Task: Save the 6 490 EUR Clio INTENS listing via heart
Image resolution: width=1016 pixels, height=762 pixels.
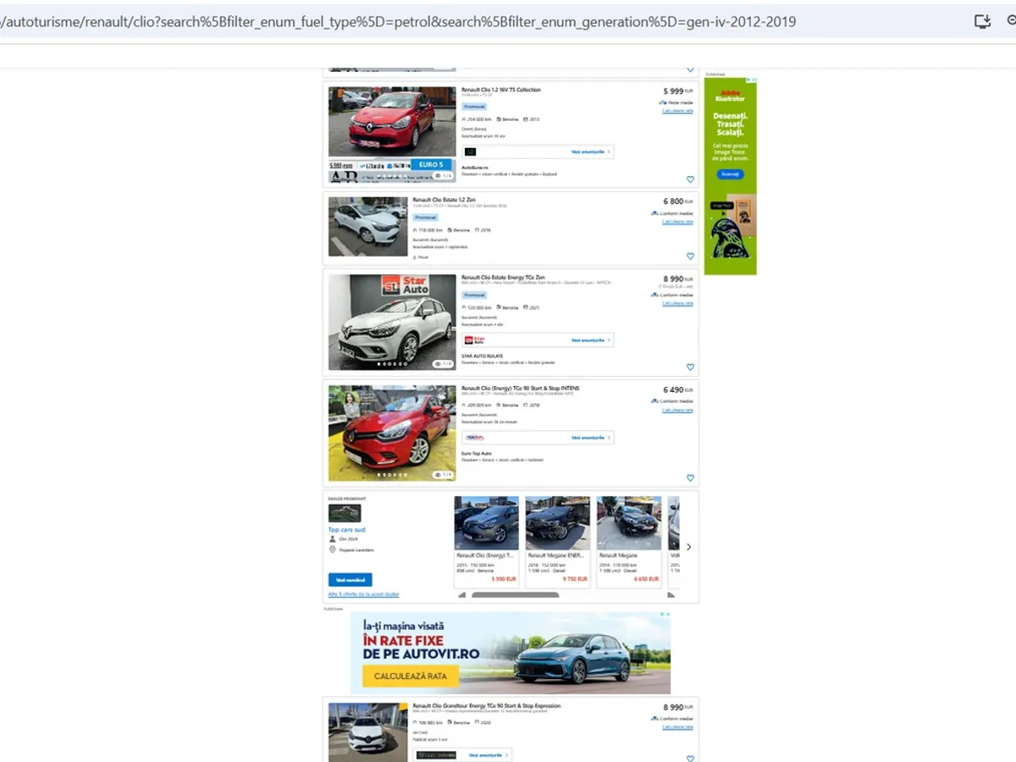Action: (x=690, y=478)
